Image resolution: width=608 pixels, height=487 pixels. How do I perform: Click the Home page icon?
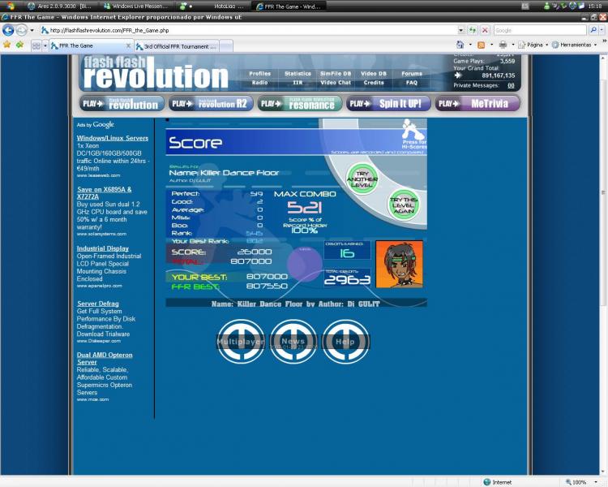coord(460,45)
